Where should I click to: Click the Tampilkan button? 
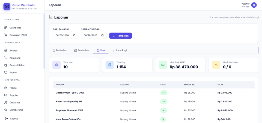pos(120,36)
